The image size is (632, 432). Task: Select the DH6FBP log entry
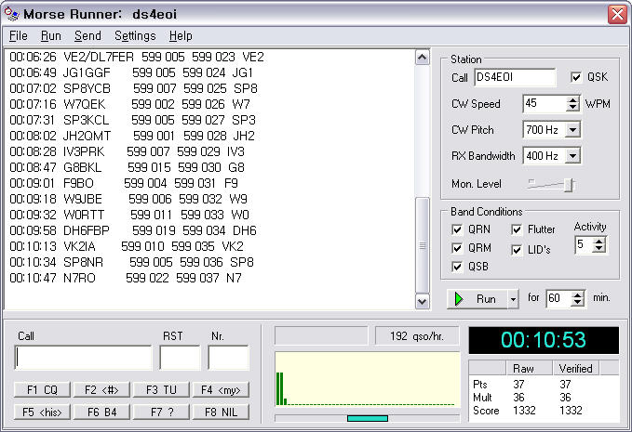[x=133, y=230]
